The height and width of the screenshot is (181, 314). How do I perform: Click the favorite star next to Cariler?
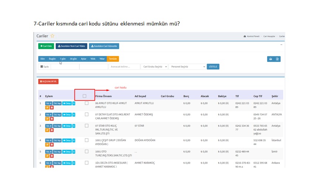(x=52, y=36)
